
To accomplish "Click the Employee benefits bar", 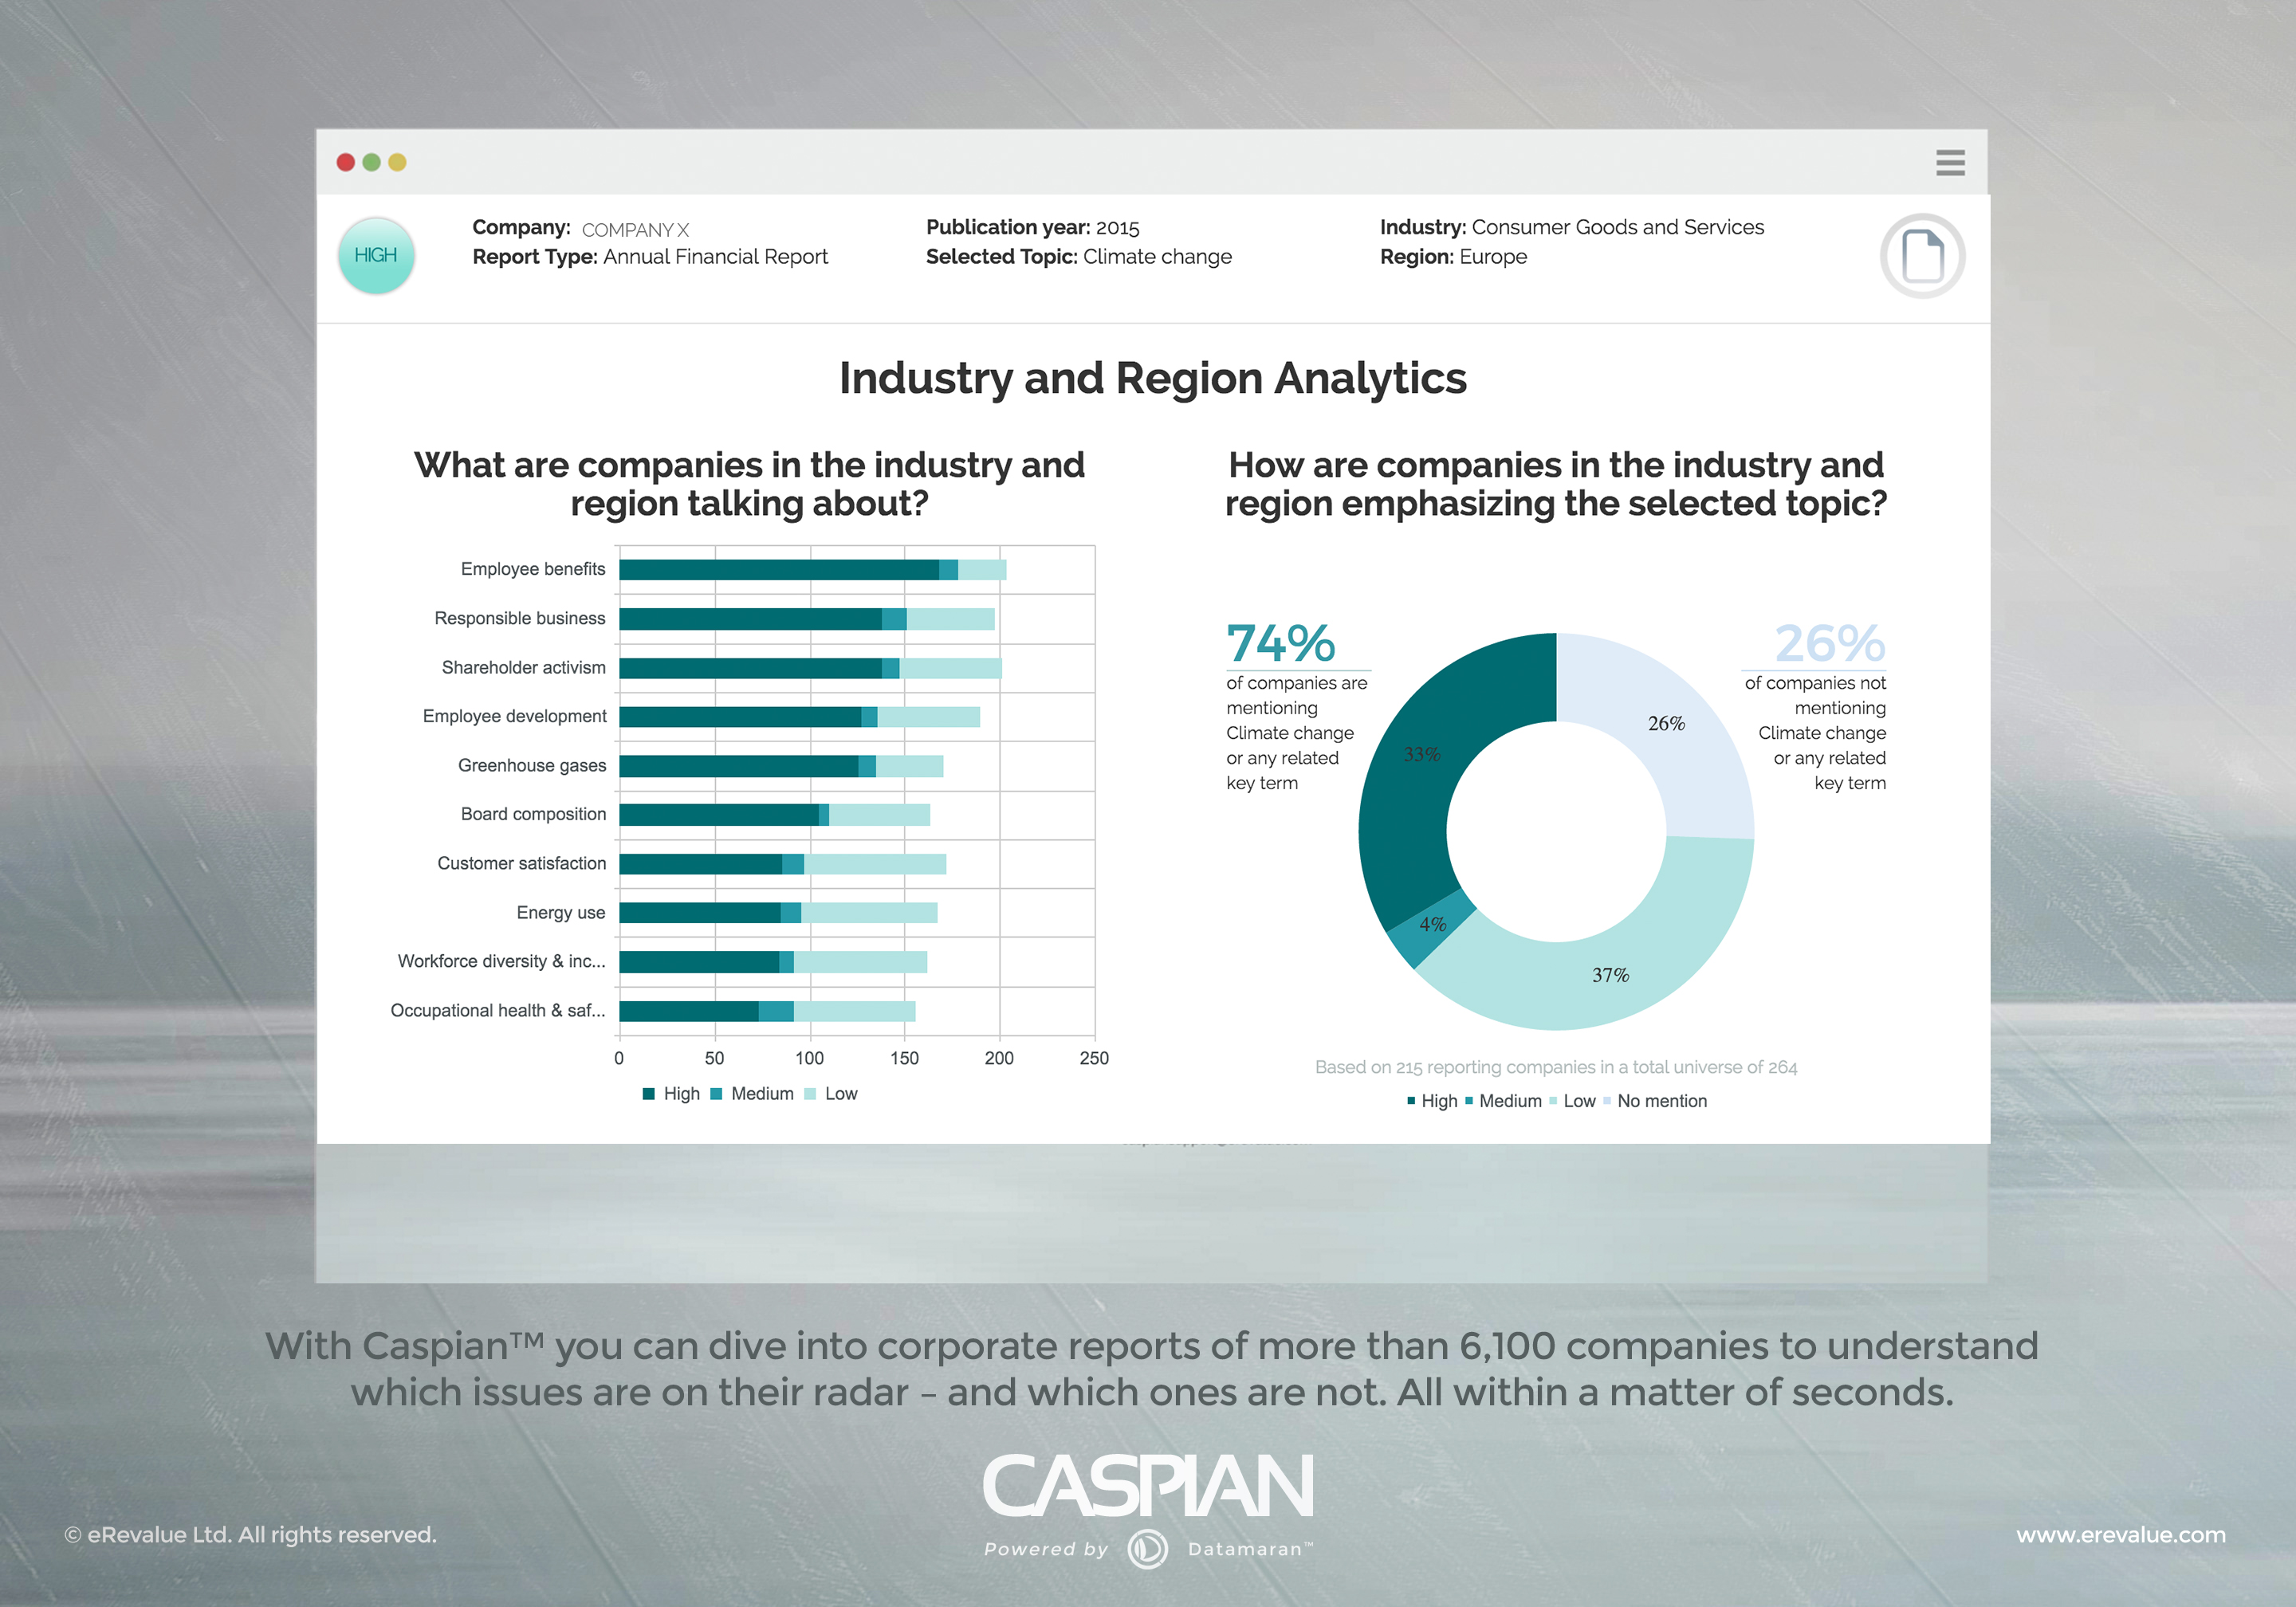I will pos(812,569).
